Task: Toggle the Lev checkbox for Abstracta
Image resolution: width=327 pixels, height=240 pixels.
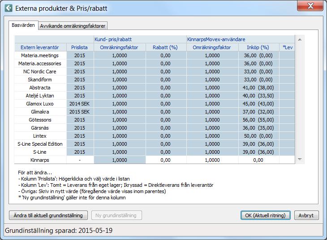Action: click(287, 88)
